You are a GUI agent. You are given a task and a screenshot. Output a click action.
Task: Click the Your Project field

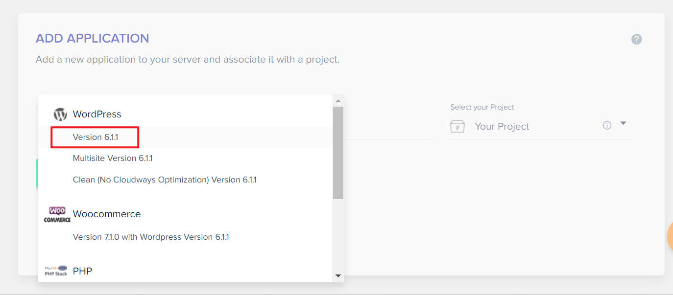pyautogui.click(x=539, y=126)
